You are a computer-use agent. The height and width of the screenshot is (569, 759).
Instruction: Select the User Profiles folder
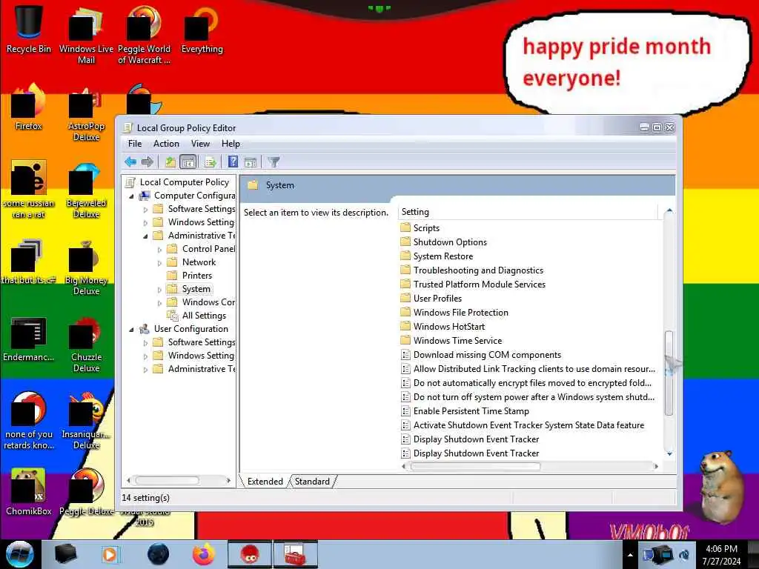pyautogui.click(x=437, y=298)
